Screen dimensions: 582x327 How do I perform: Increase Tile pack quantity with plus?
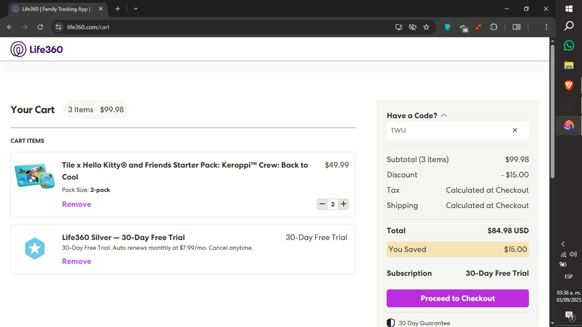click(x=343, y=204)
